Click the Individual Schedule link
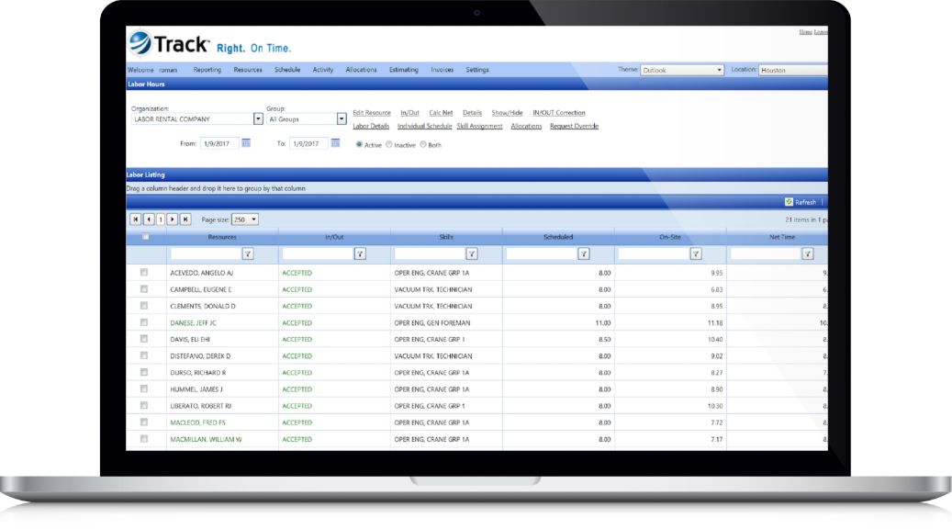This screenshot has height=529, width=952. 424,126
